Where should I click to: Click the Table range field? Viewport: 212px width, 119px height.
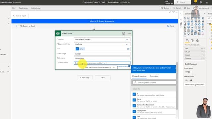(102, 54)
